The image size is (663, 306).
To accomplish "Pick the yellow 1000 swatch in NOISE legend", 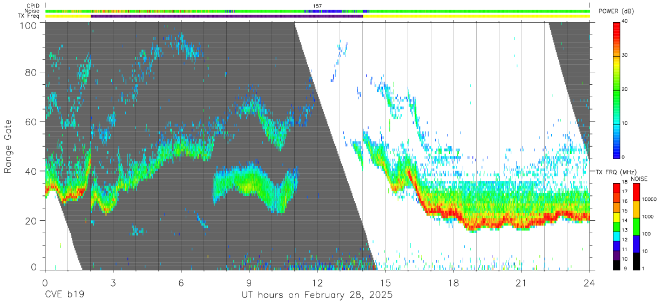I will [636, 209].
